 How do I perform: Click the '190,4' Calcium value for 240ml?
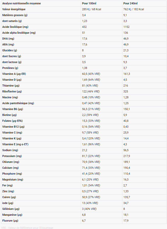[x=127, y=168]
